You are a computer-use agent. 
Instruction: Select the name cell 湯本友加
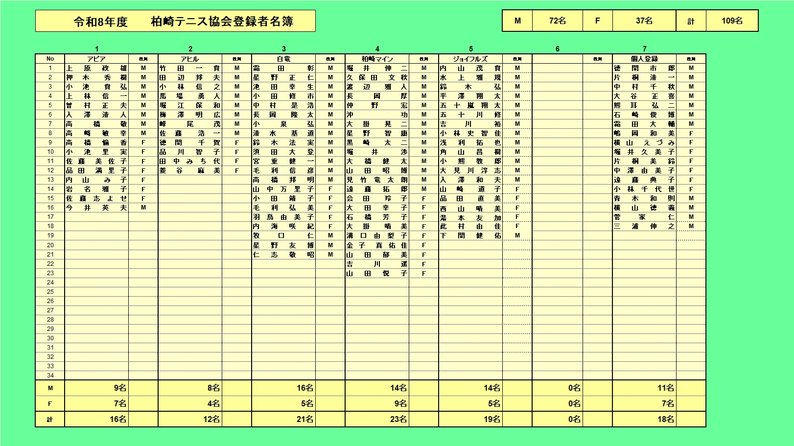click(x=470, y=217)
